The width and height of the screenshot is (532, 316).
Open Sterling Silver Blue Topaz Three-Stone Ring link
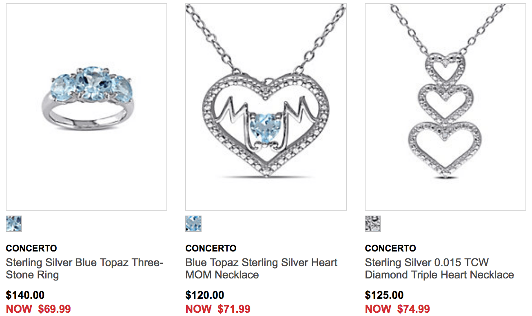tap(84, 268)
